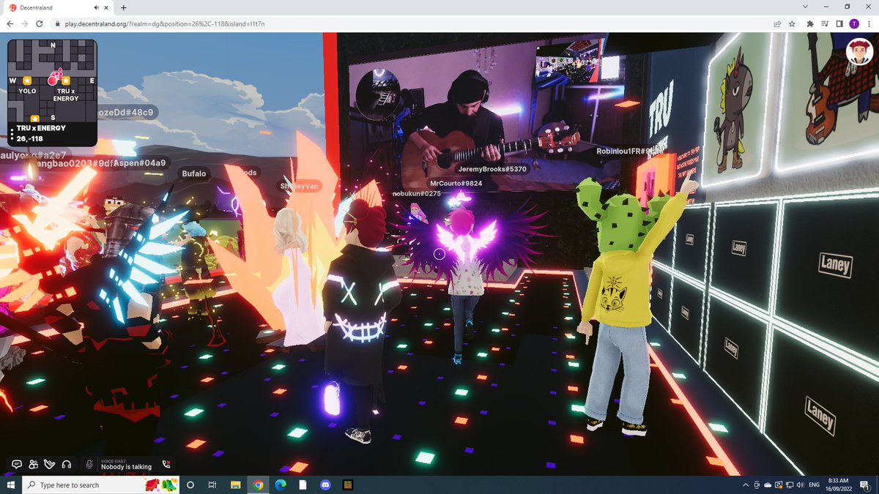Click the minimap in the corner
The height and width of the screenshot is (494, 879).
[x=53, y=81]
